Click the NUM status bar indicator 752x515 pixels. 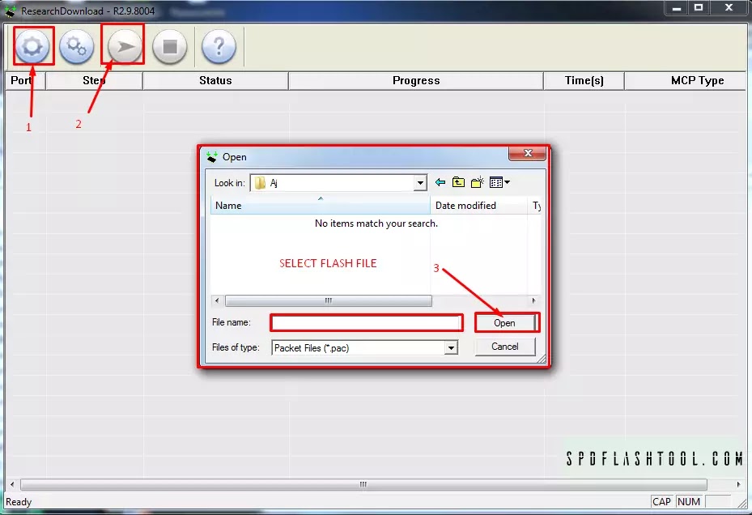[x=689, y=501]
